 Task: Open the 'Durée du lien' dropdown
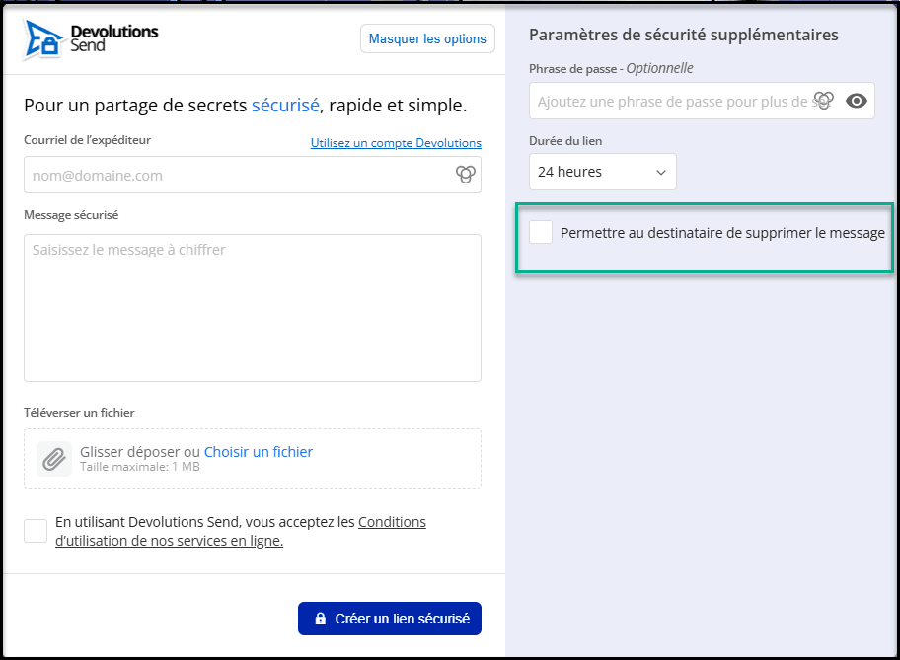click(602, 172)
